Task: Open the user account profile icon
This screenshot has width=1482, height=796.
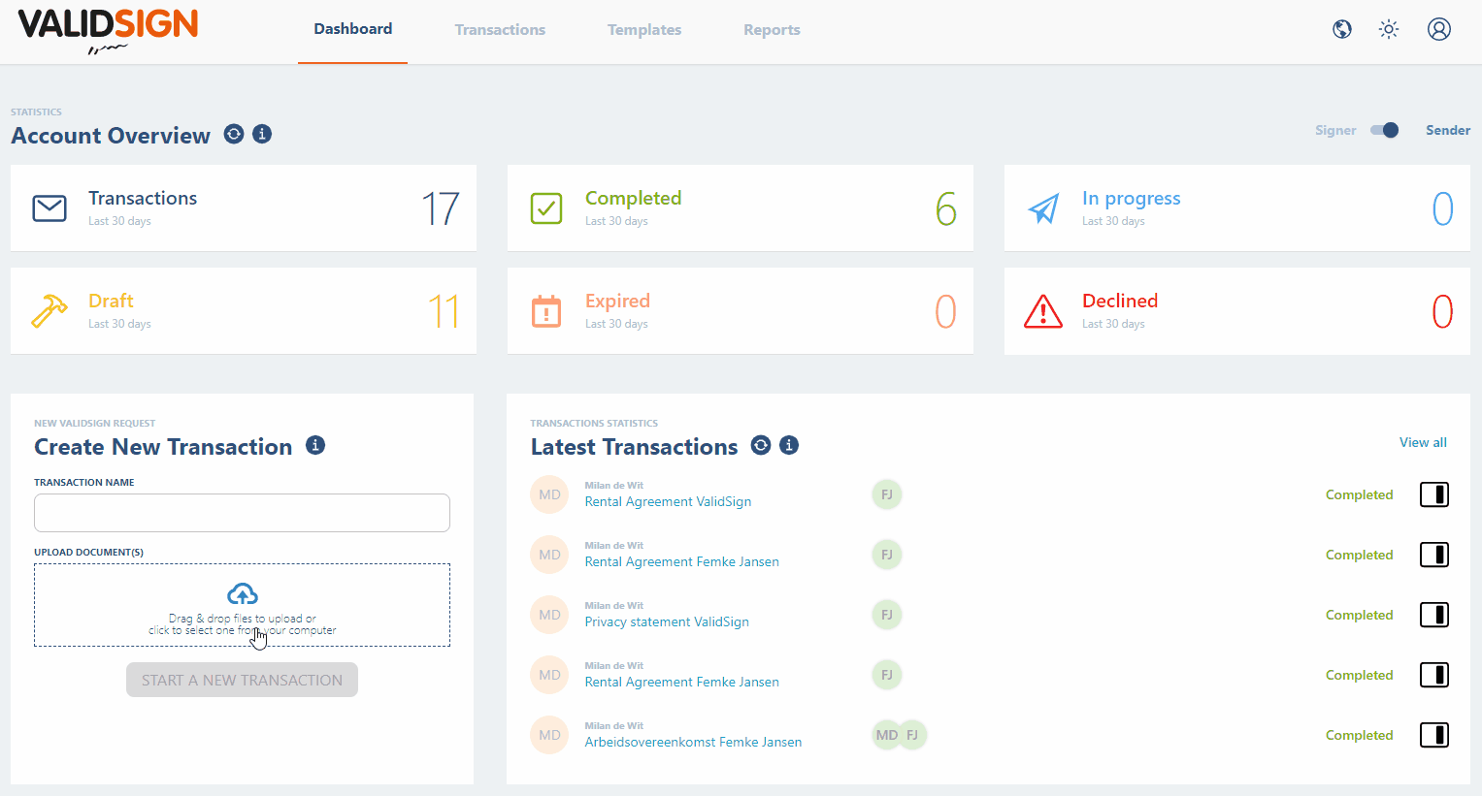Action: (1439, 29)
